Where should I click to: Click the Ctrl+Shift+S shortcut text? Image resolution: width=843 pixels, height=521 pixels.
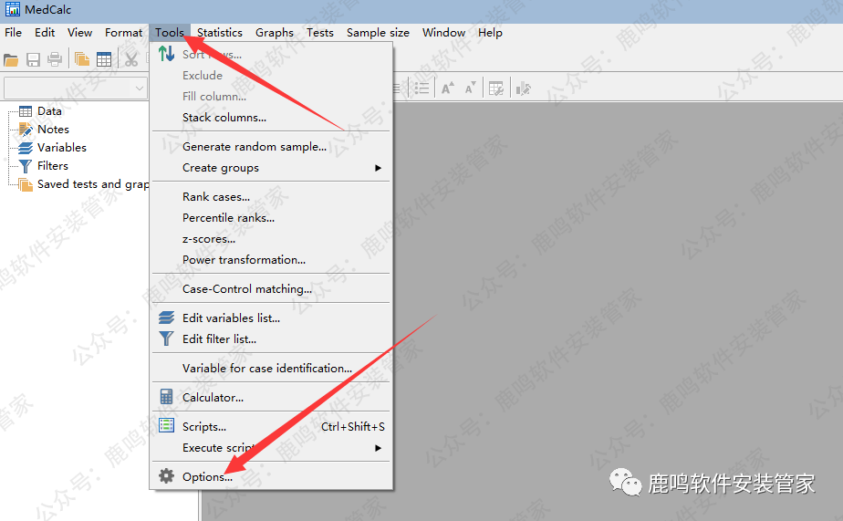coord(353,426)
